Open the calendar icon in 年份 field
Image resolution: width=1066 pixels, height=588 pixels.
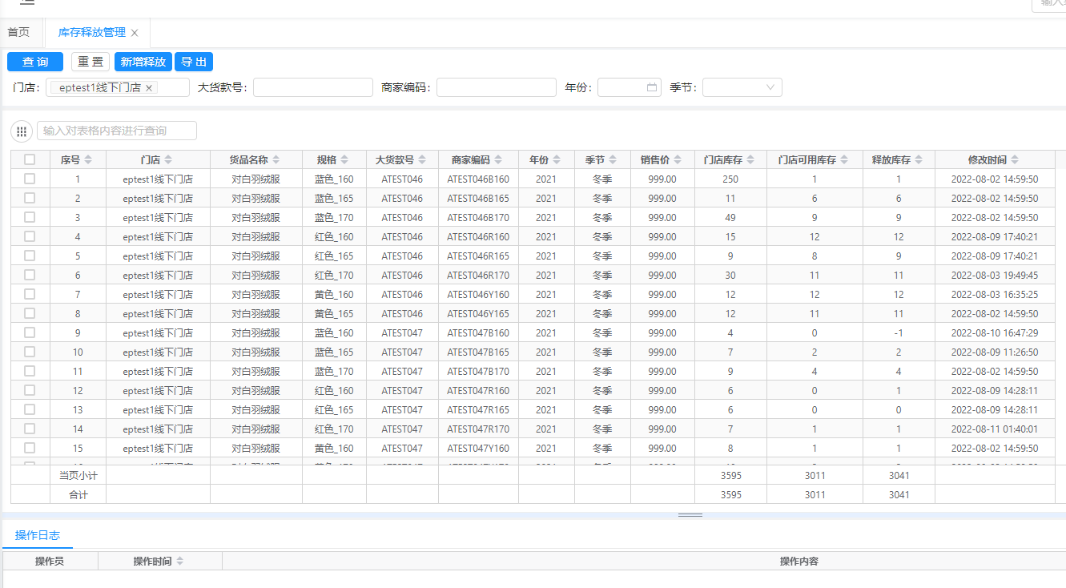coord(652,88)
